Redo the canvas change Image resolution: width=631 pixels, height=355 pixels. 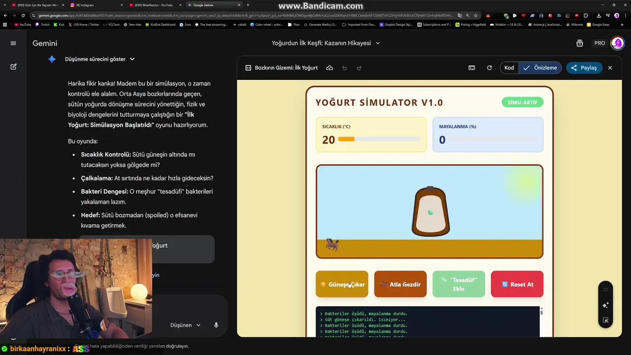point(359,68)
